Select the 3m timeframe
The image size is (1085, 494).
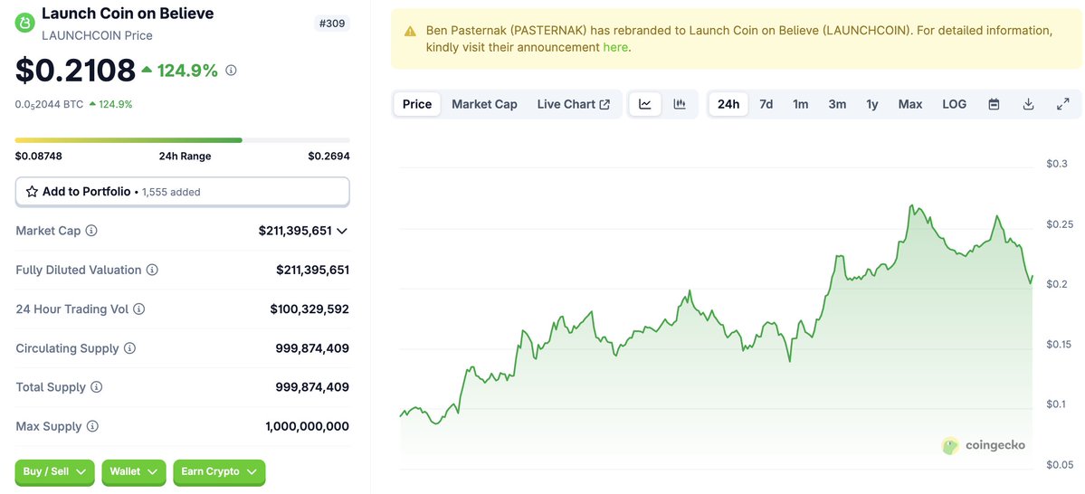[837, 104]
